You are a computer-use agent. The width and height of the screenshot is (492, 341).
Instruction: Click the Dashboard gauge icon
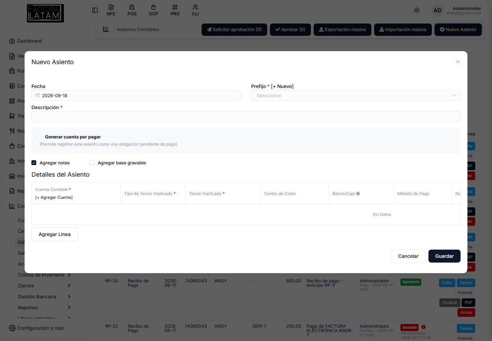12,41
